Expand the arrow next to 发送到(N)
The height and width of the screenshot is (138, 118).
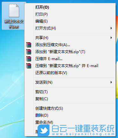pos(111,82)
